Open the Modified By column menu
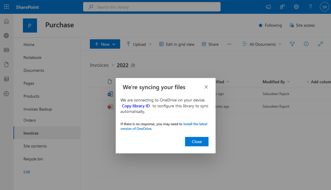Screen dimensions: 331x190 (276, 82)
